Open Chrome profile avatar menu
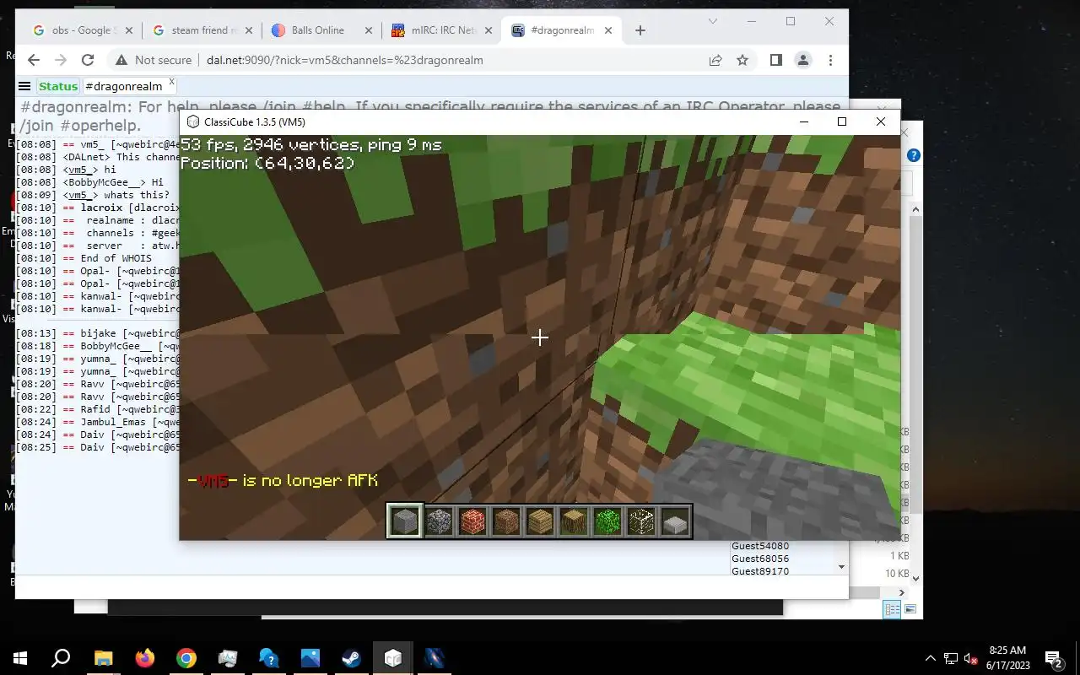The height and width of the screenshot is (675, 1080). pyautogui.click(x=803, y=60)
